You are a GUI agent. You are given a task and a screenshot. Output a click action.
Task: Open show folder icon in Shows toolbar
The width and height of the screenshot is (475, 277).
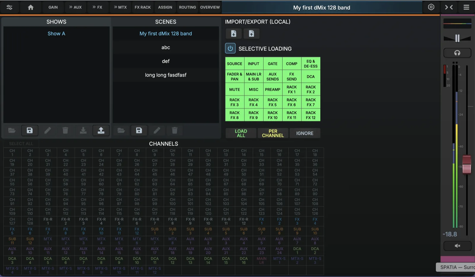pos(12,130)
